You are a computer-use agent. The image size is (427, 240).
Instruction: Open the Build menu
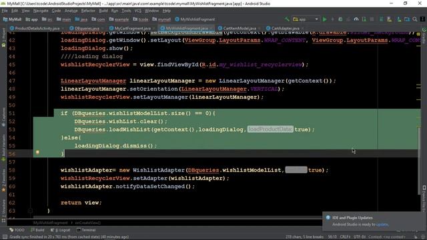tap(103, 11)
